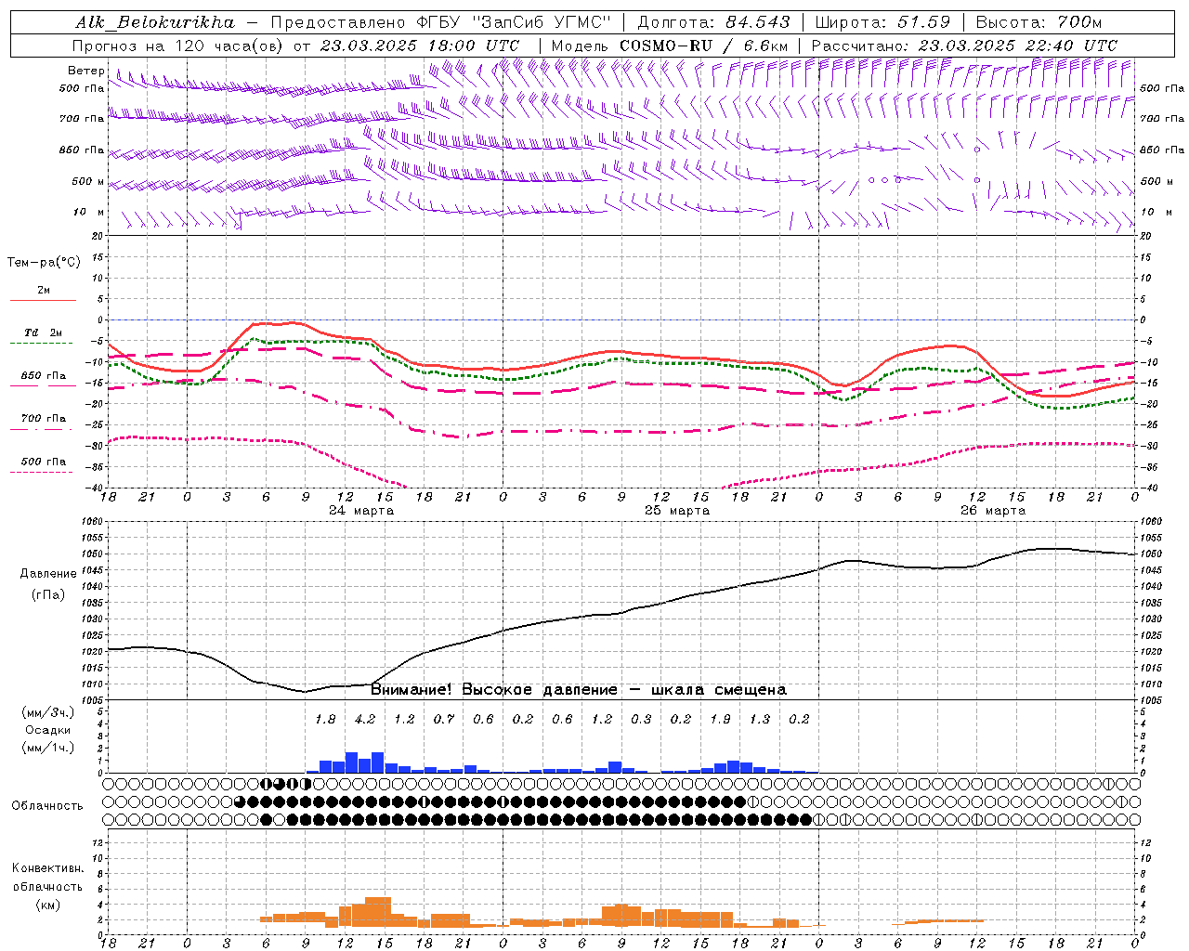Click the 0.3 precipitation total
1189x951 pixels.
click(641, 720)
